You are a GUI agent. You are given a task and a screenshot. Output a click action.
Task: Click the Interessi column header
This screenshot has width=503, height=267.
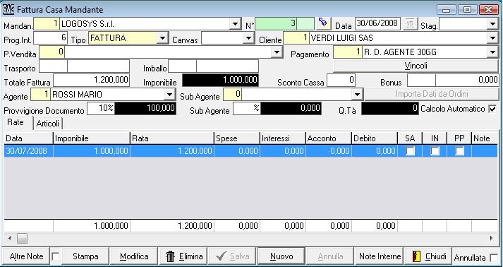tap(282, 138)
